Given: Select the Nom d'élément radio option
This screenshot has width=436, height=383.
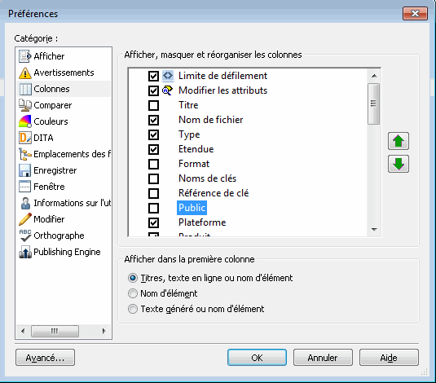Looking at the screenshot, I should pos(133,293).
